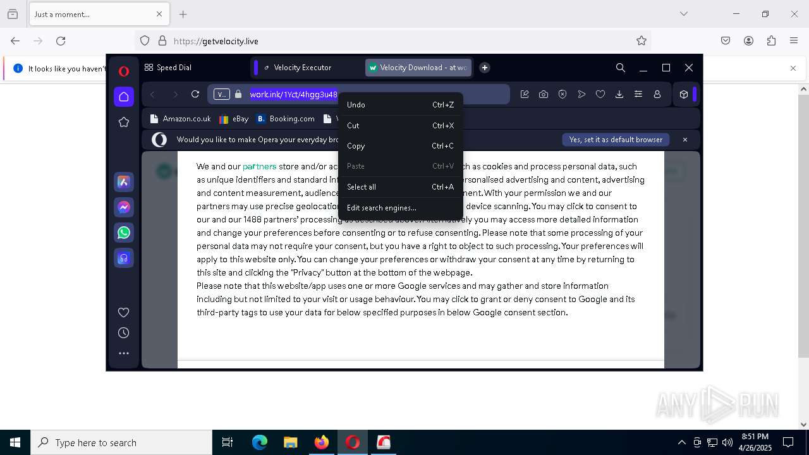The image size is (809, 455).
Task: Click Firefox reload button
Action: pyautogui.click(x=61, y=41)
